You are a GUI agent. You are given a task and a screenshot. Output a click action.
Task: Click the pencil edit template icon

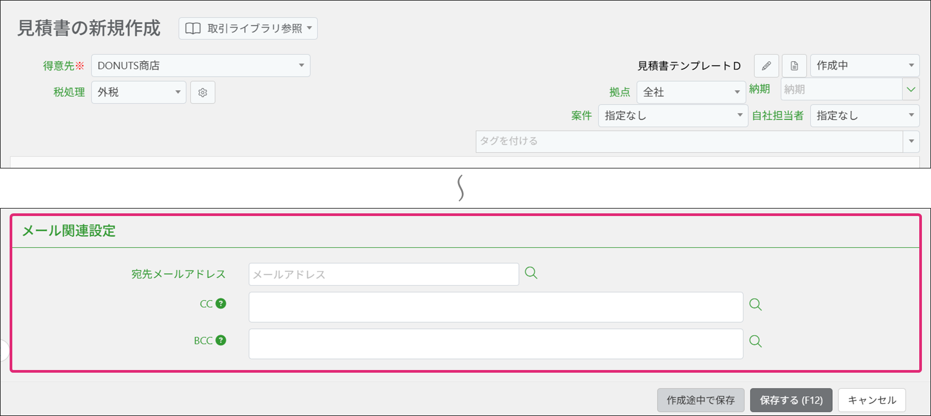pyautogui.click(x=766, y=66)
